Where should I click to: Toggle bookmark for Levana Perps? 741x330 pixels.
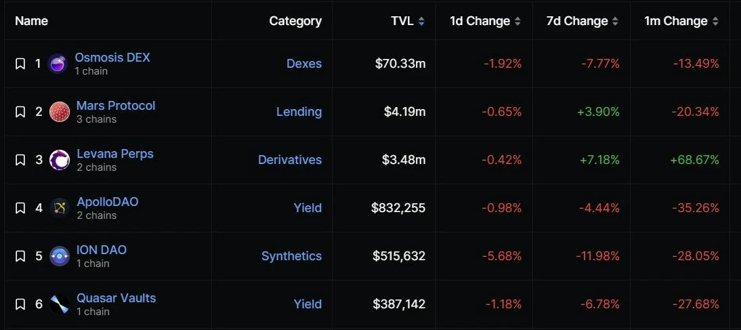20,160
